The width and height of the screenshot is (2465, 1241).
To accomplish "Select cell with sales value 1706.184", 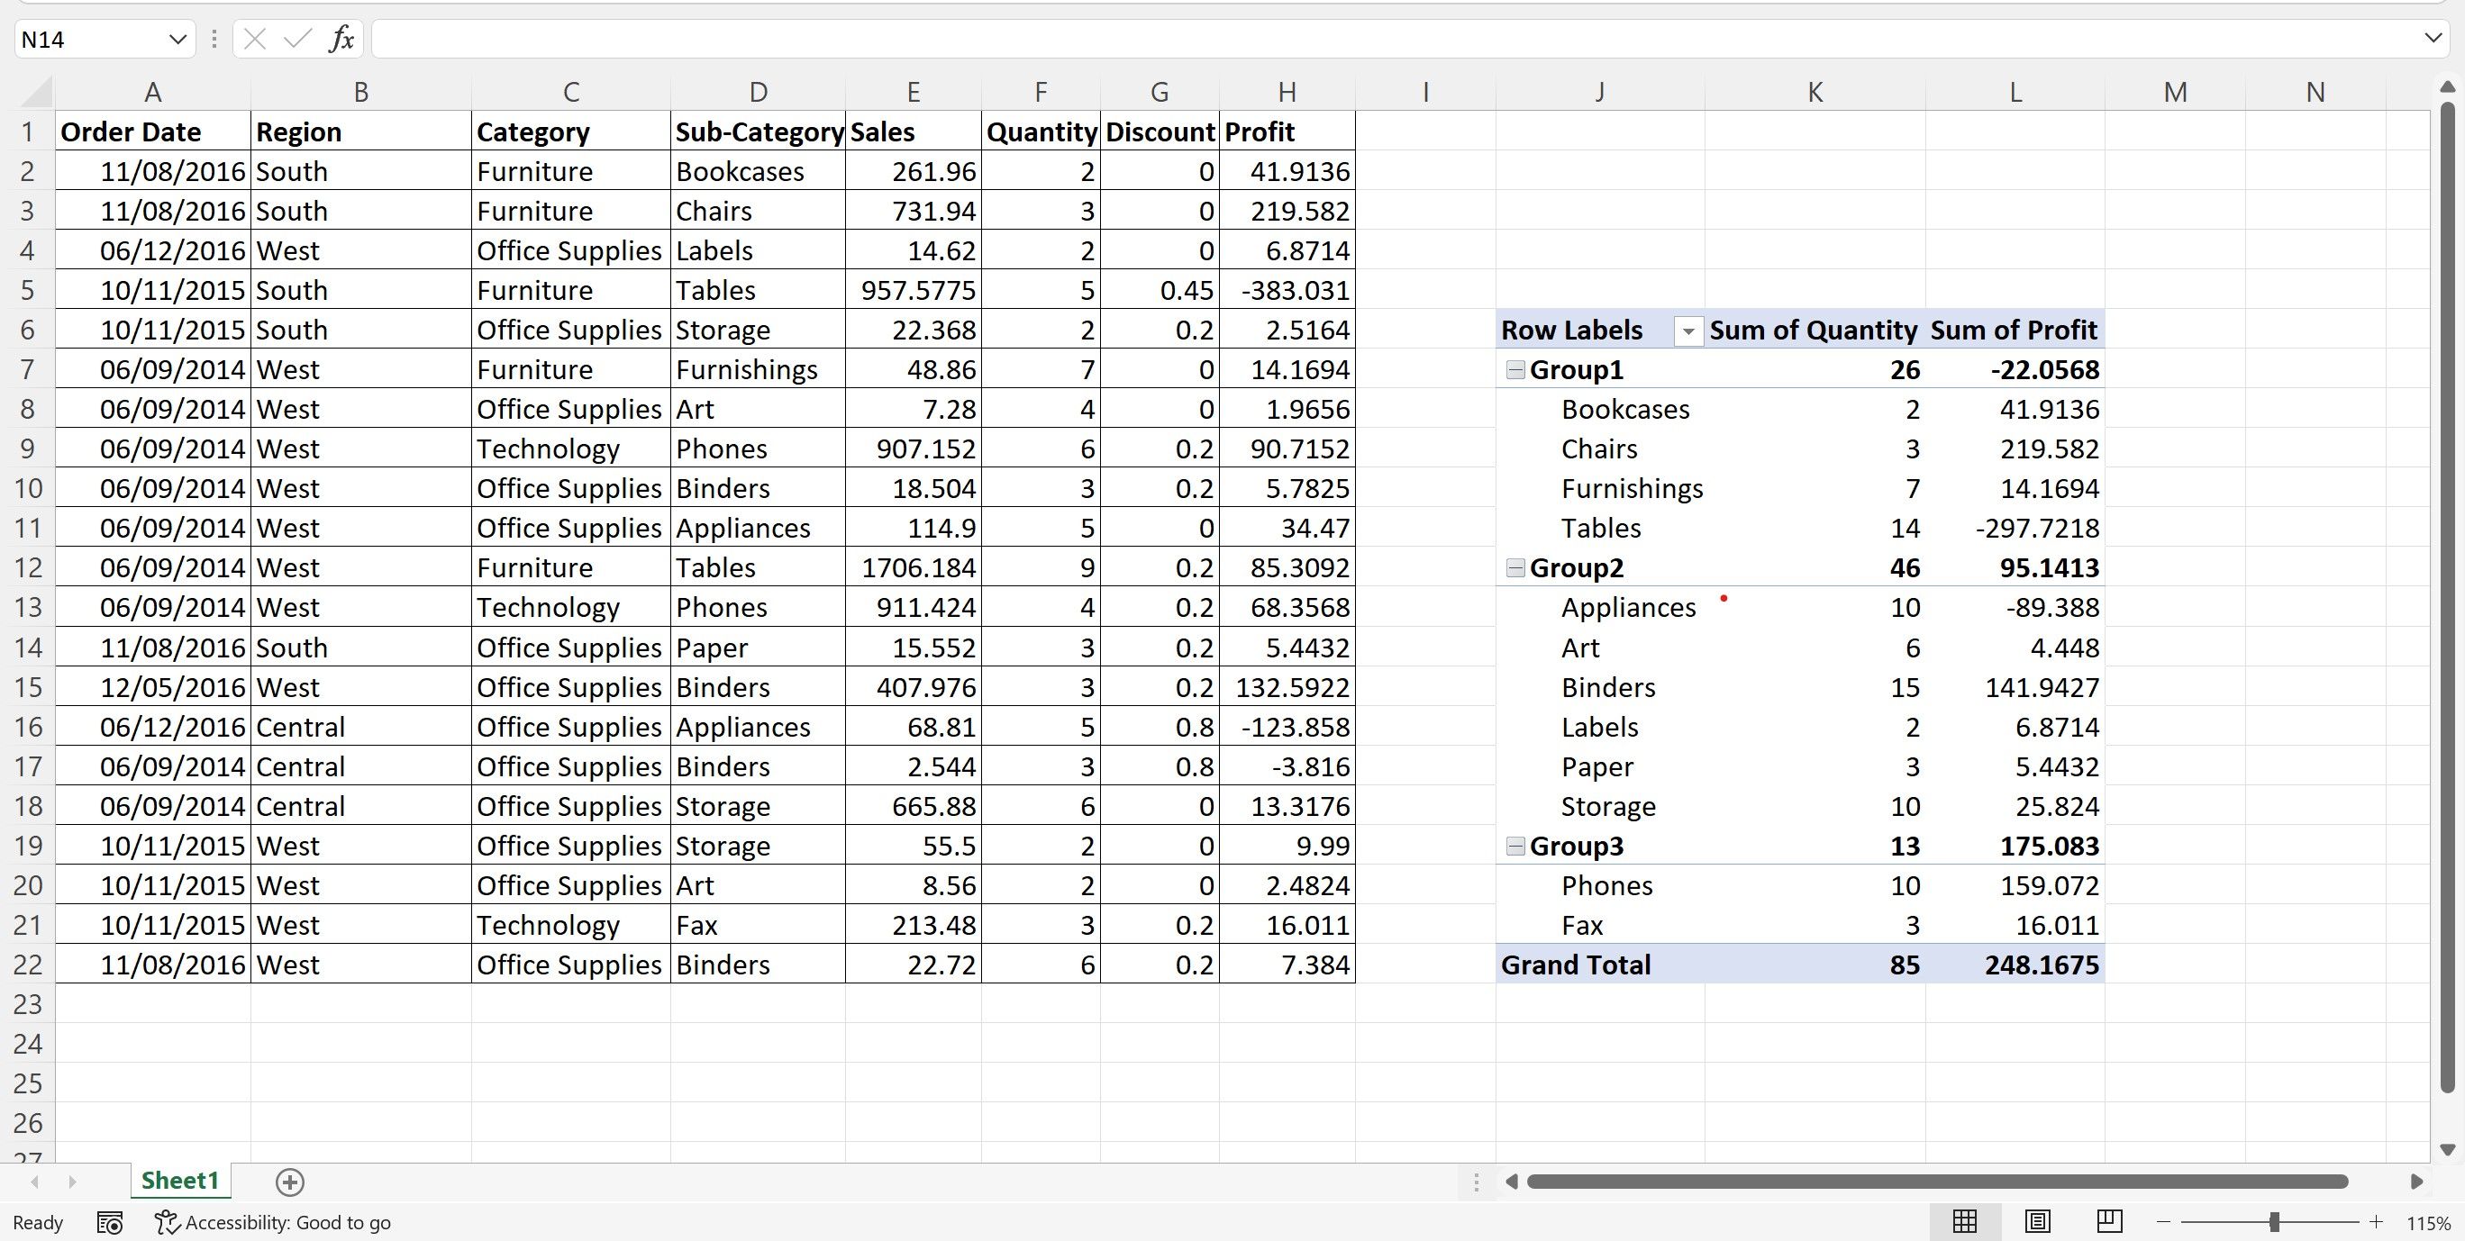I will [x=914, y=567].
